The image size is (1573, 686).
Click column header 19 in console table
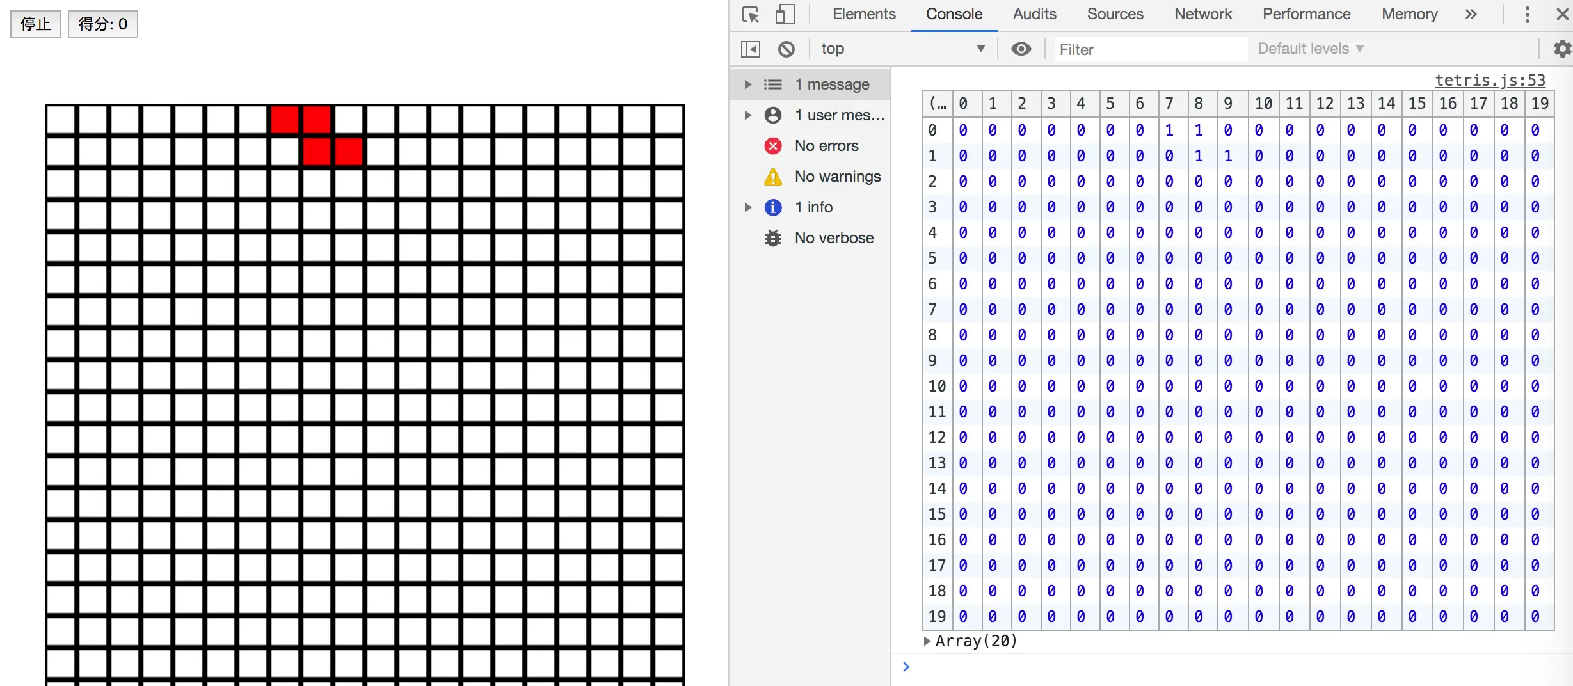click(x=1540, y=104)
